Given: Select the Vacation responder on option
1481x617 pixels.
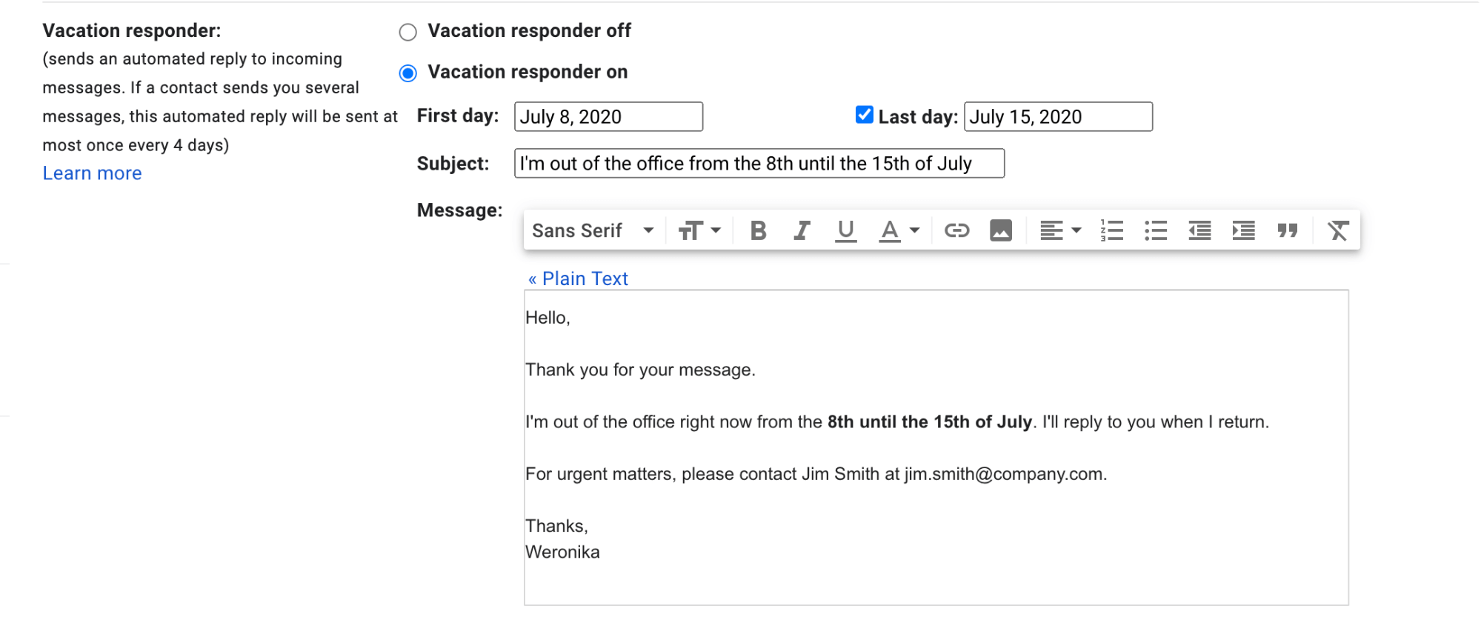Looking at the screenshot, I should pos(407,73).
